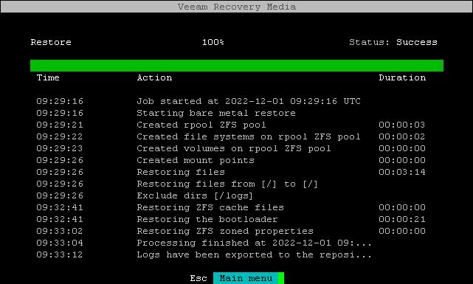The image size is (473, 284).
Task: Click the 09:29:22 timestamp
Action: (x=60, y=136)
